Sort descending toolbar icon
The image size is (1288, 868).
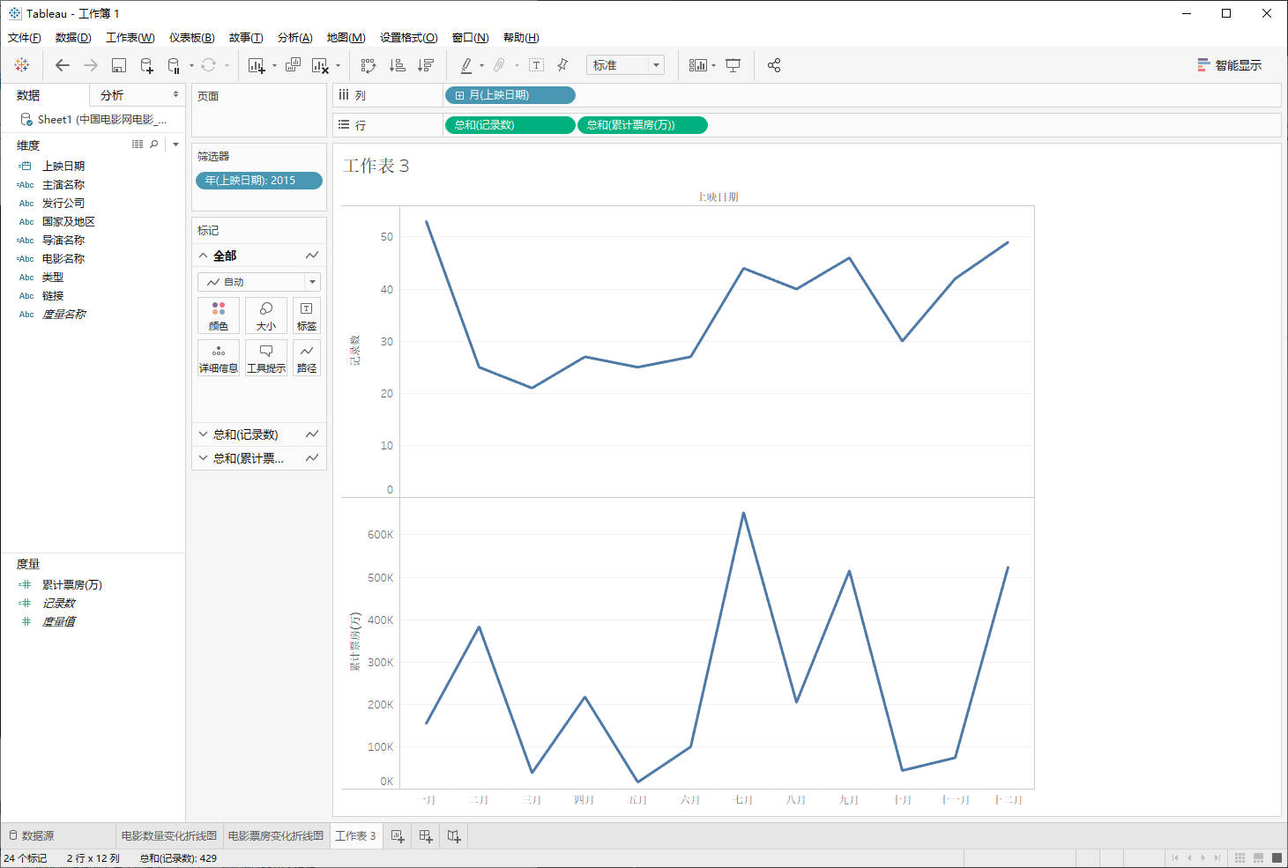coord(426,65)
